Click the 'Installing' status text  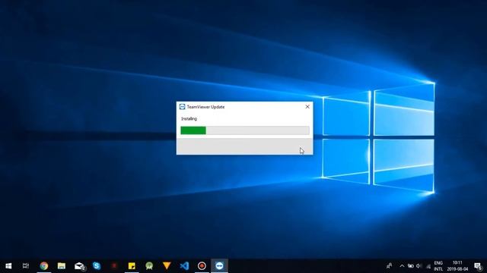point(189,118)
